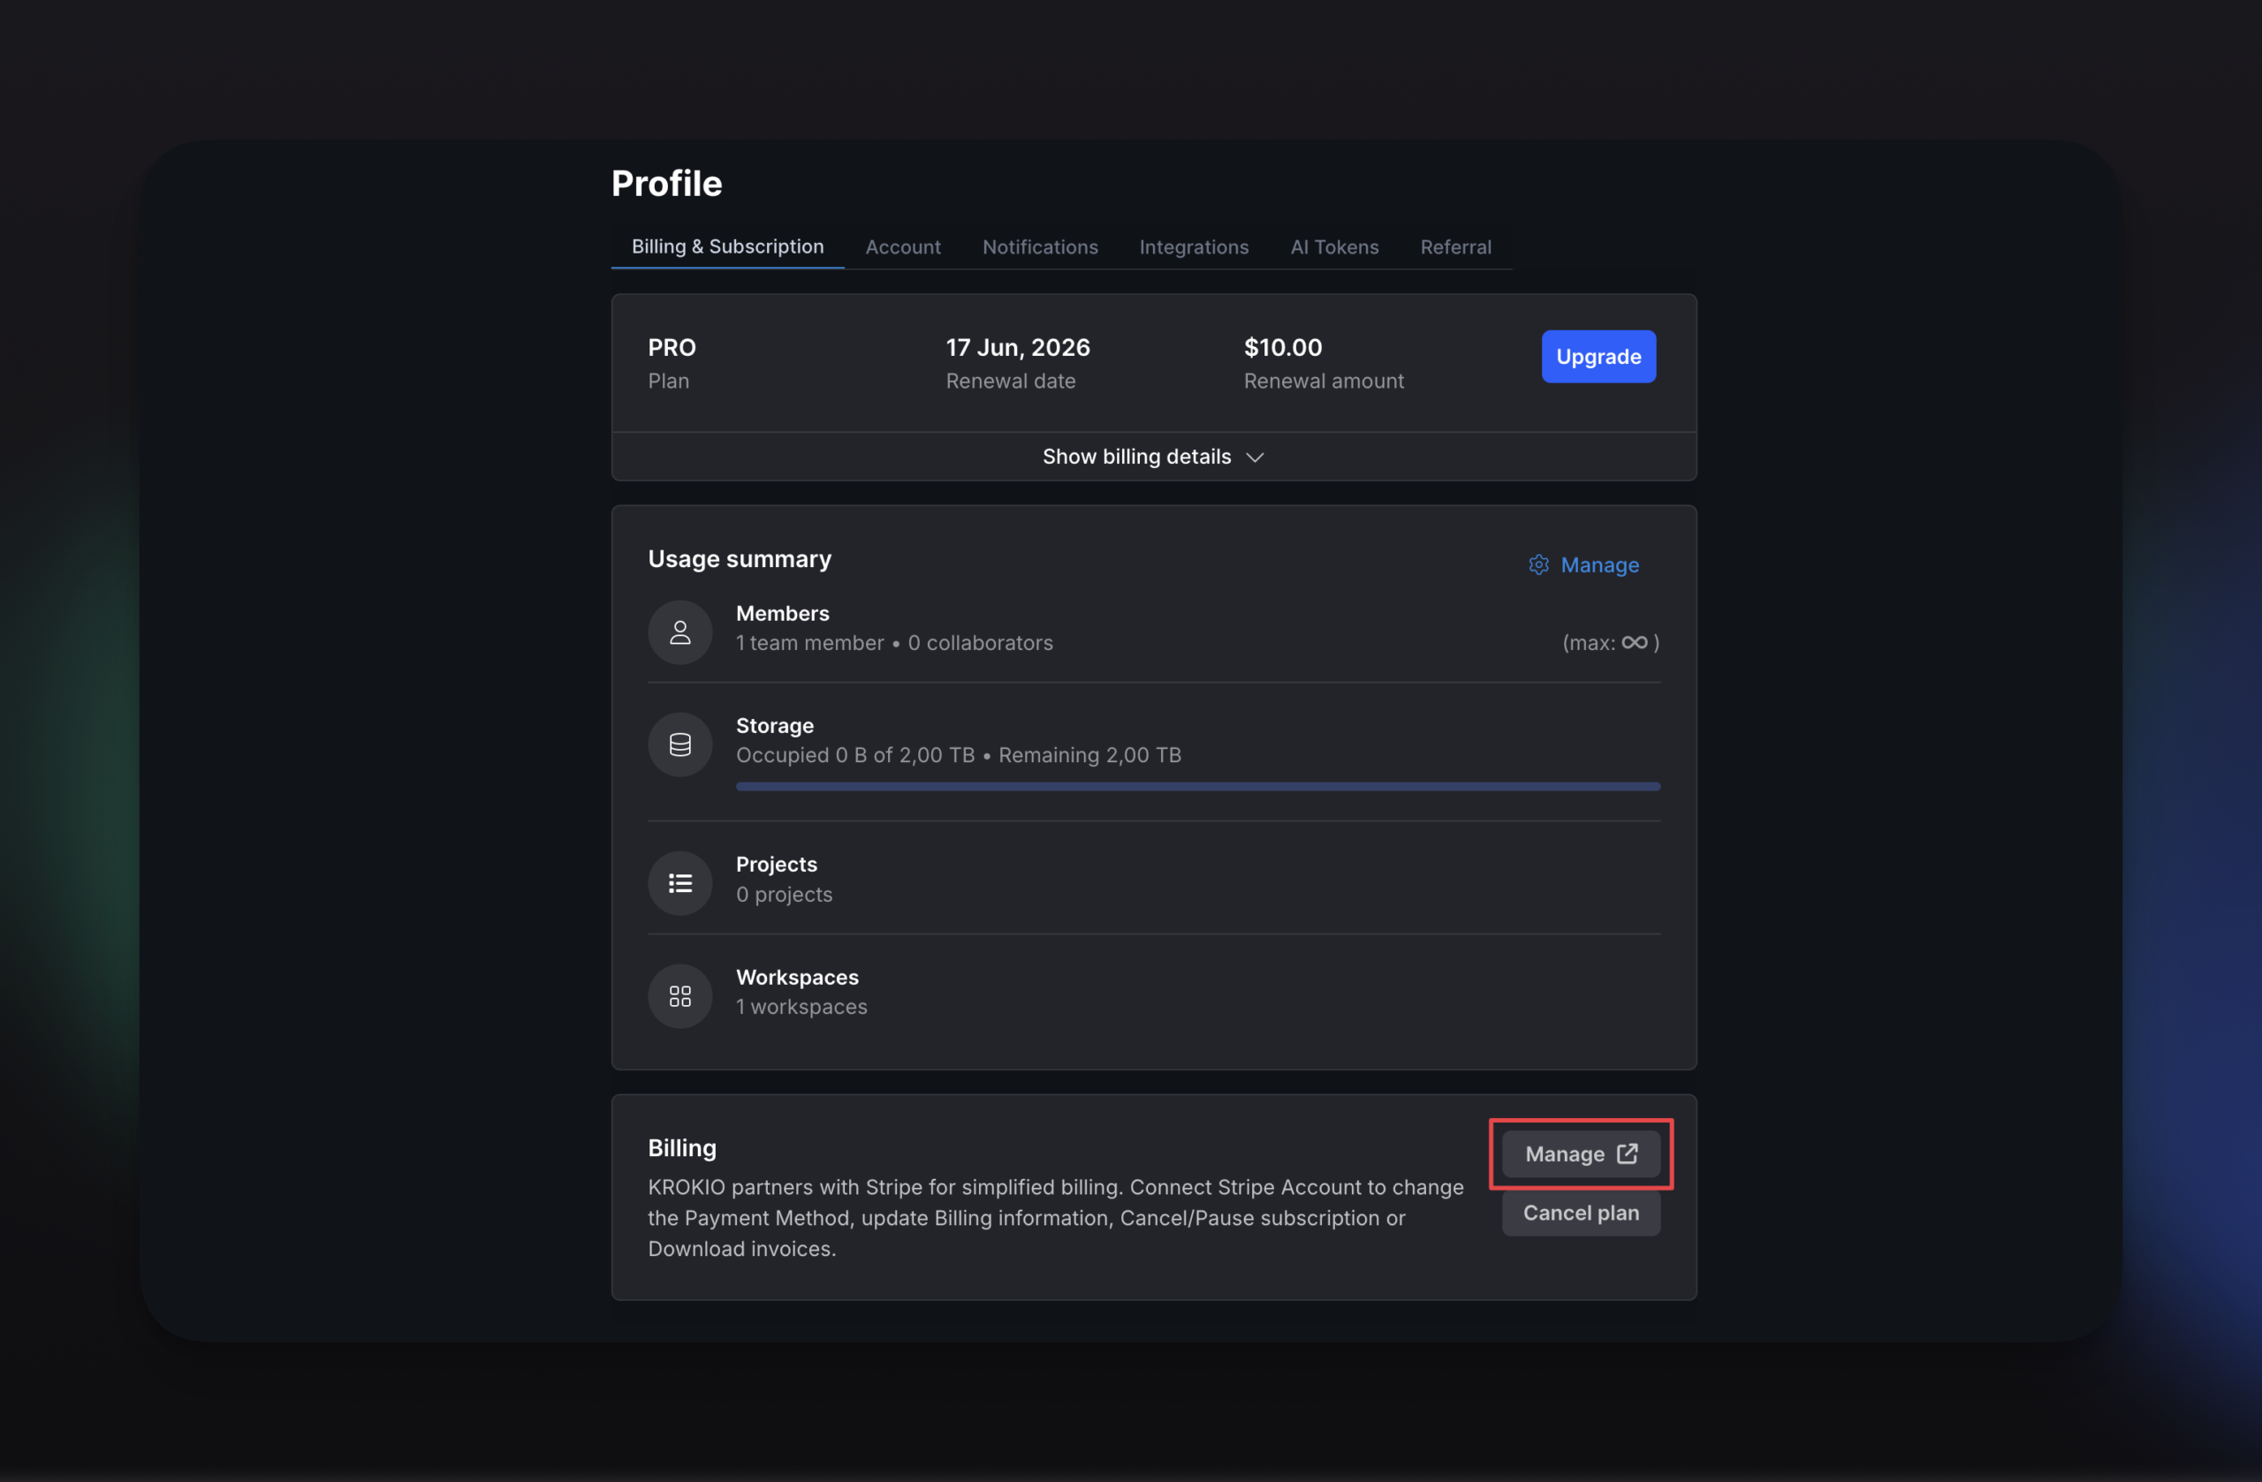Click the gear icon beside Usage summary Manage
Viewport: 2262px width, 1482px height.
click(1537, 564)
